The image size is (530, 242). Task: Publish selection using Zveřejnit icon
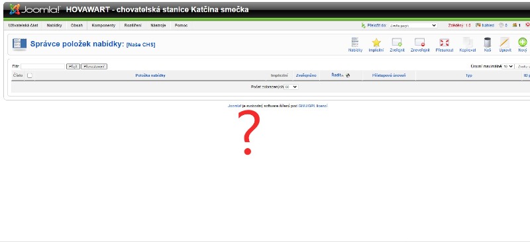pos(397,45)
